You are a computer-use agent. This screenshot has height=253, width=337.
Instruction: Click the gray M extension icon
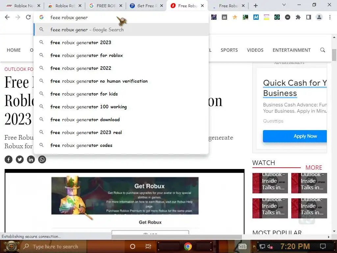(224, 17)
